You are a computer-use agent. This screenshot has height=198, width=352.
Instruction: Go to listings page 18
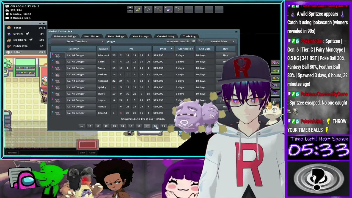(155, 126)
